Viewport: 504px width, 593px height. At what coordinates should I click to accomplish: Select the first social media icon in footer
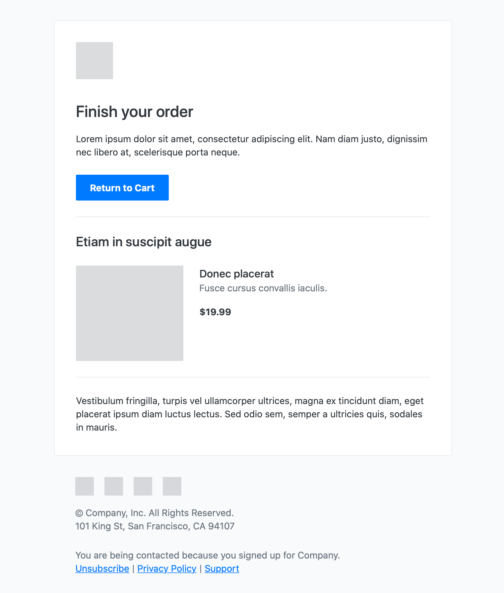pos(84,486)
